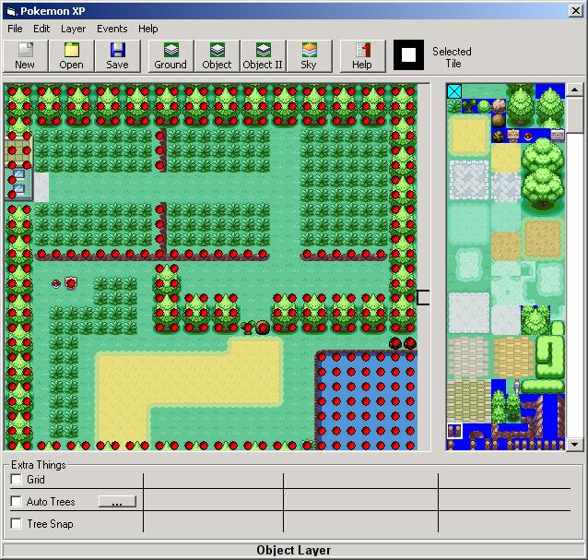Image resolution: width=588 pixels, height=560 pixels.
Task: Open Auto Trees options via ellipsis button
Action: click(x=117, y=502)
